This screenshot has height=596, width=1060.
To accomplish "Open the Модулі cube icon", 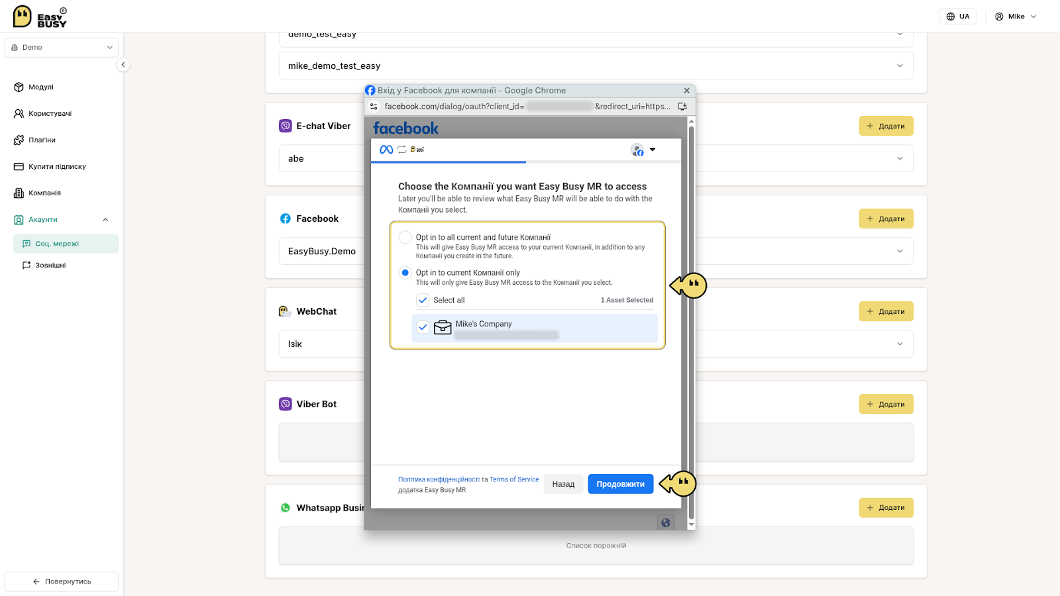I will (19, 87).
